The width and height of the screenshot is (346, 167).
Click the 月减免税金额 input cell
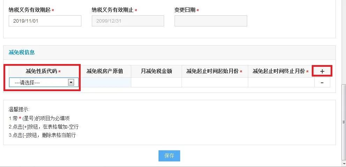(156, 82)
